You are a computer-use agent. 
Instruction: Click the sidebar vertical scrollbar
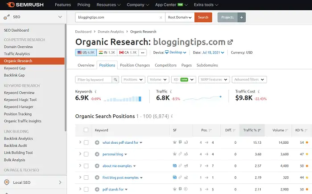[66, 77]
